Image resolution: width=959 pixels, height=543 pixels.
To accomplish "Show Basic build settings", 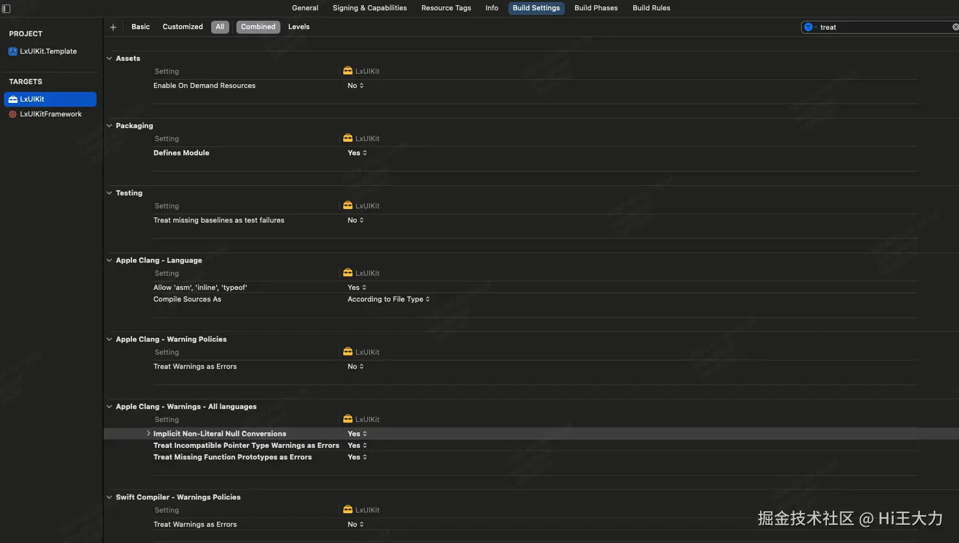I will (x=141, y=27).
